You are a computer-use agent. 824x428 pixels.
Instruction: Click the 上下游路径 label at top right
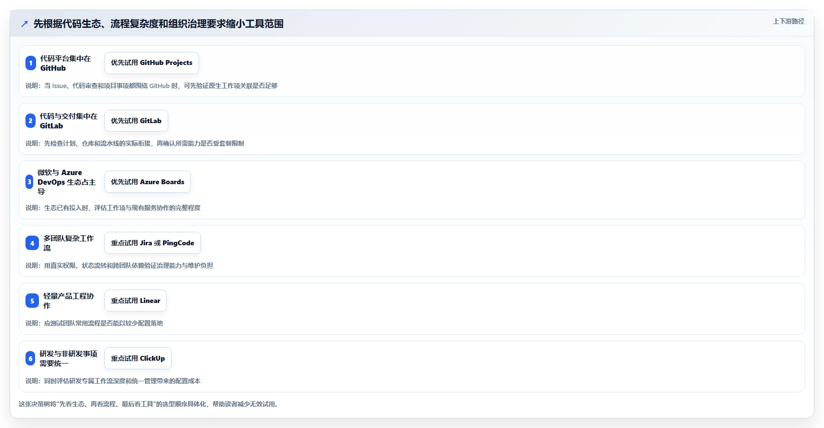(x=788, y=21)
